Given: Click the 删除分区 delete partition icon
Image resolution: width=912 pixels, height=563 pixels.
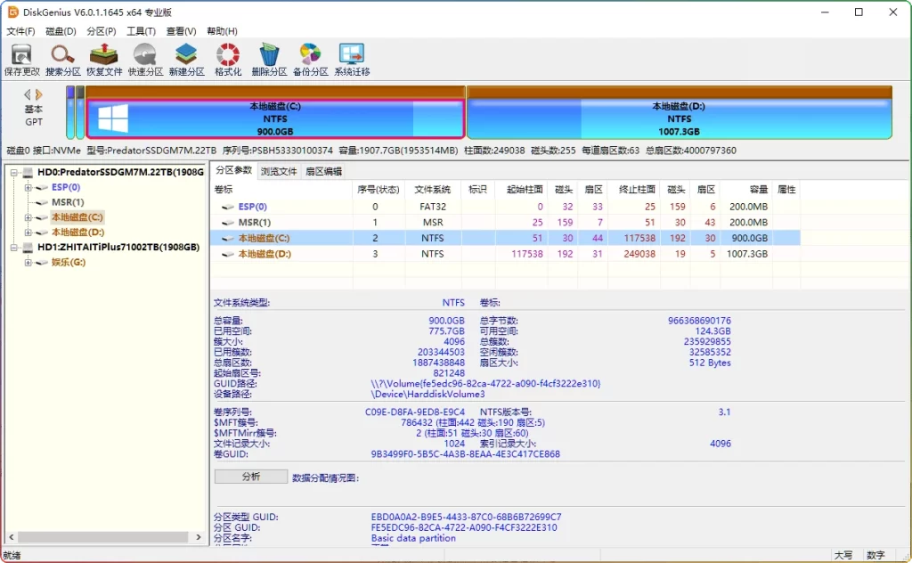Looking at the screenshot, I should 269,59.
